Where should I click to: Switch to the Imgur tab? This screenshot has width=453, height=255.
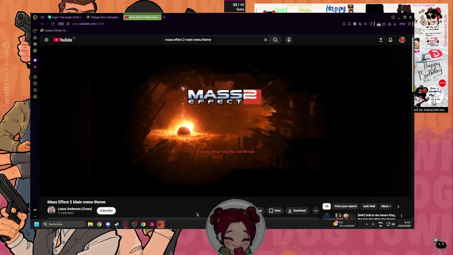coord(65,17)
